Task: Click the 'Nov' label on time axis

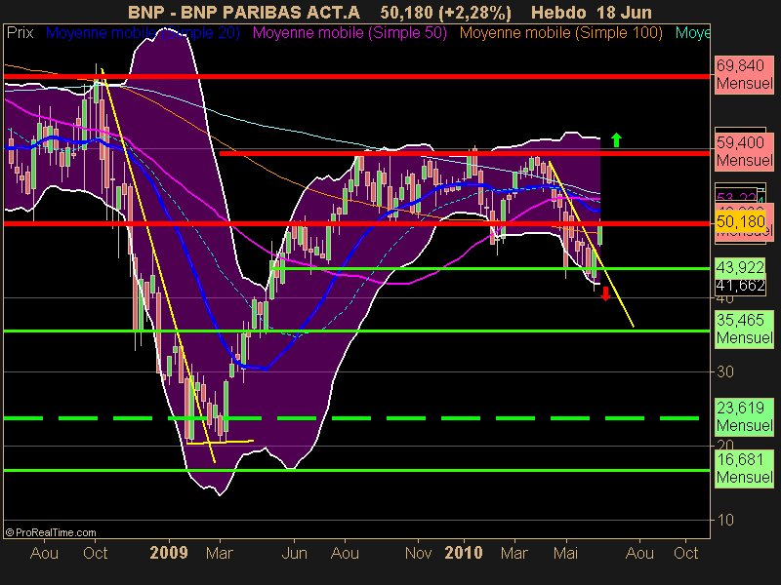Action: point(418,553)
